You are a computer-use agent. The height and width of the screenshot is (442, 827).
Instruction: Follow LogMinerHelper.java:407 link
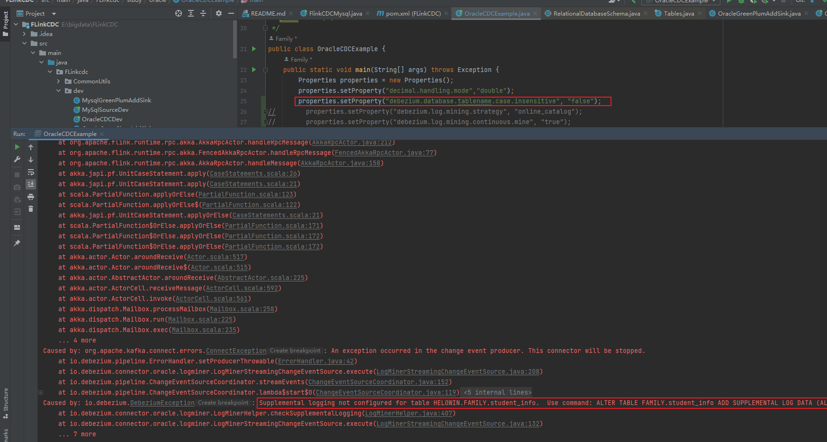(x=409, y=413)
